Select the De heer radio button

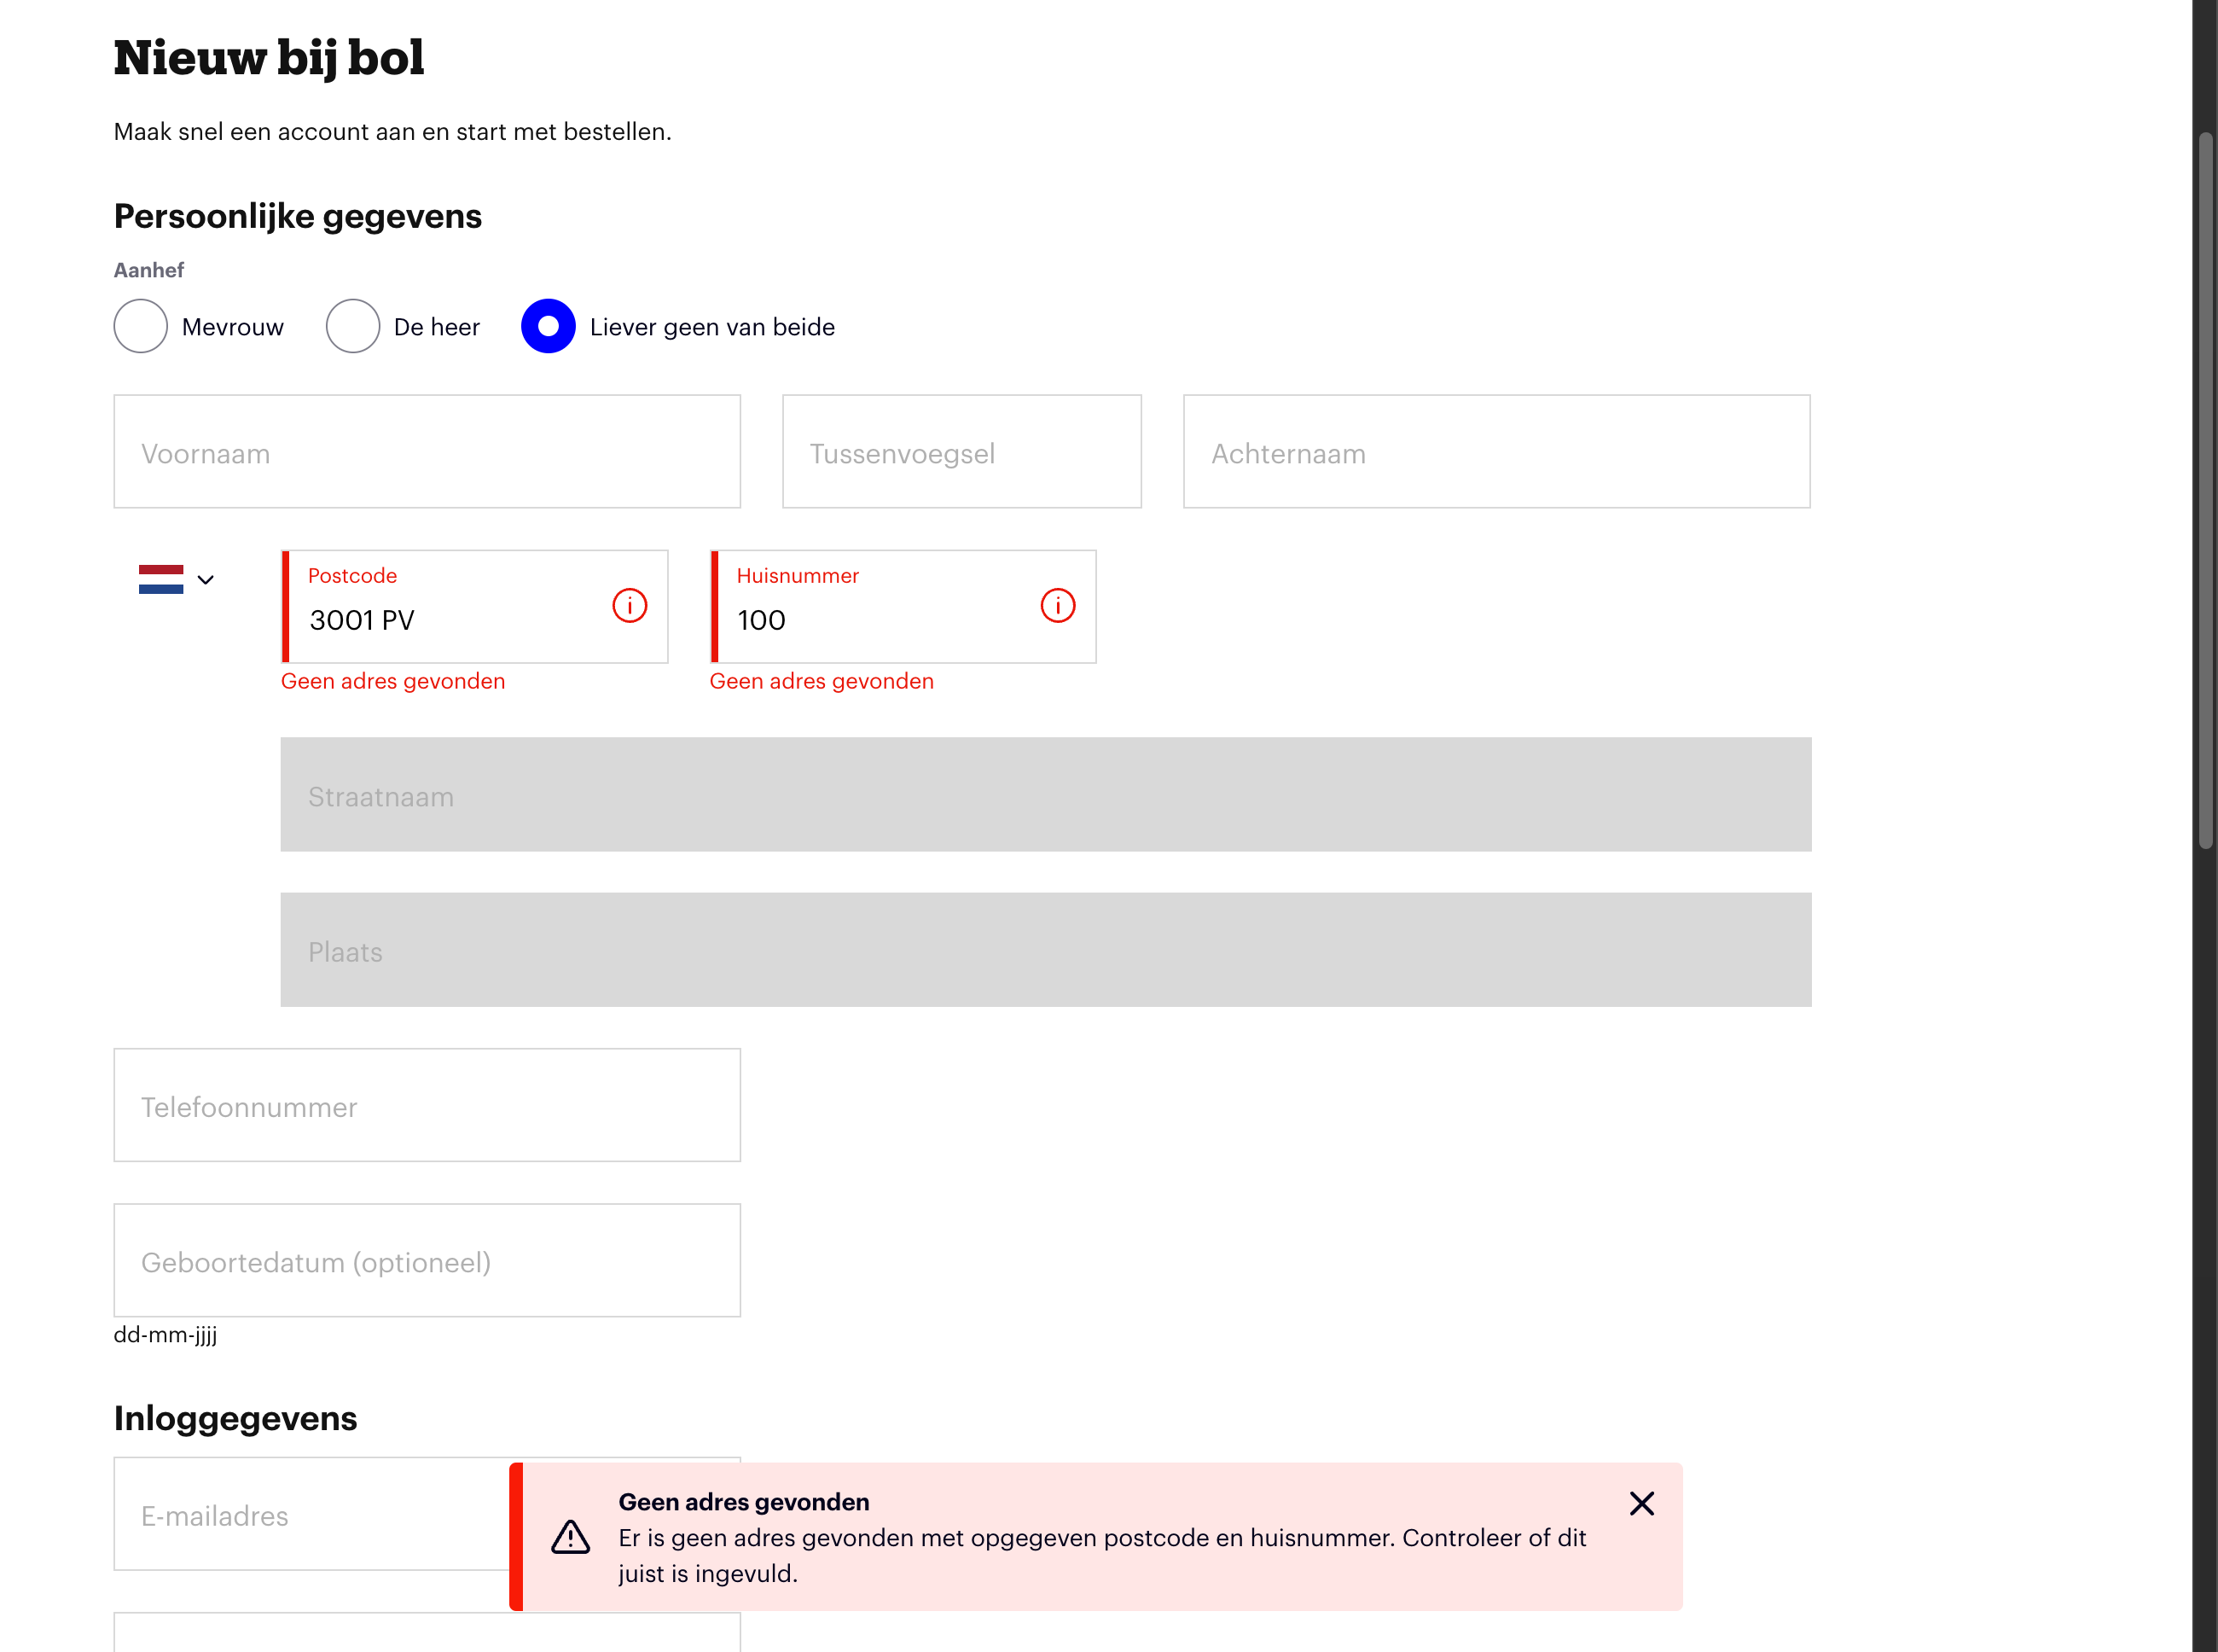353,326
